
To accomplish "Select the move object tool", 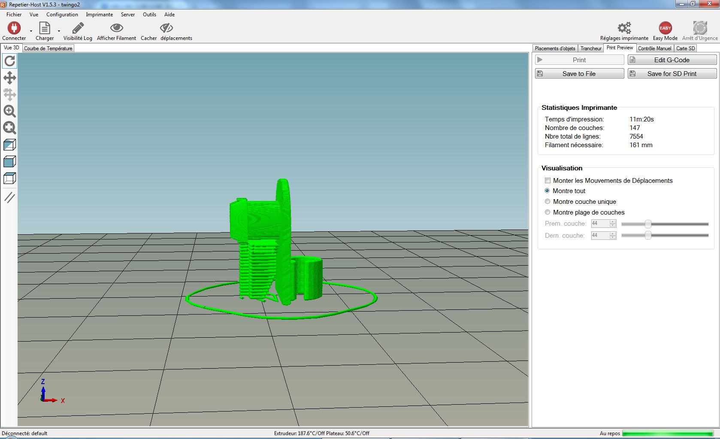I will pos(9,94).
